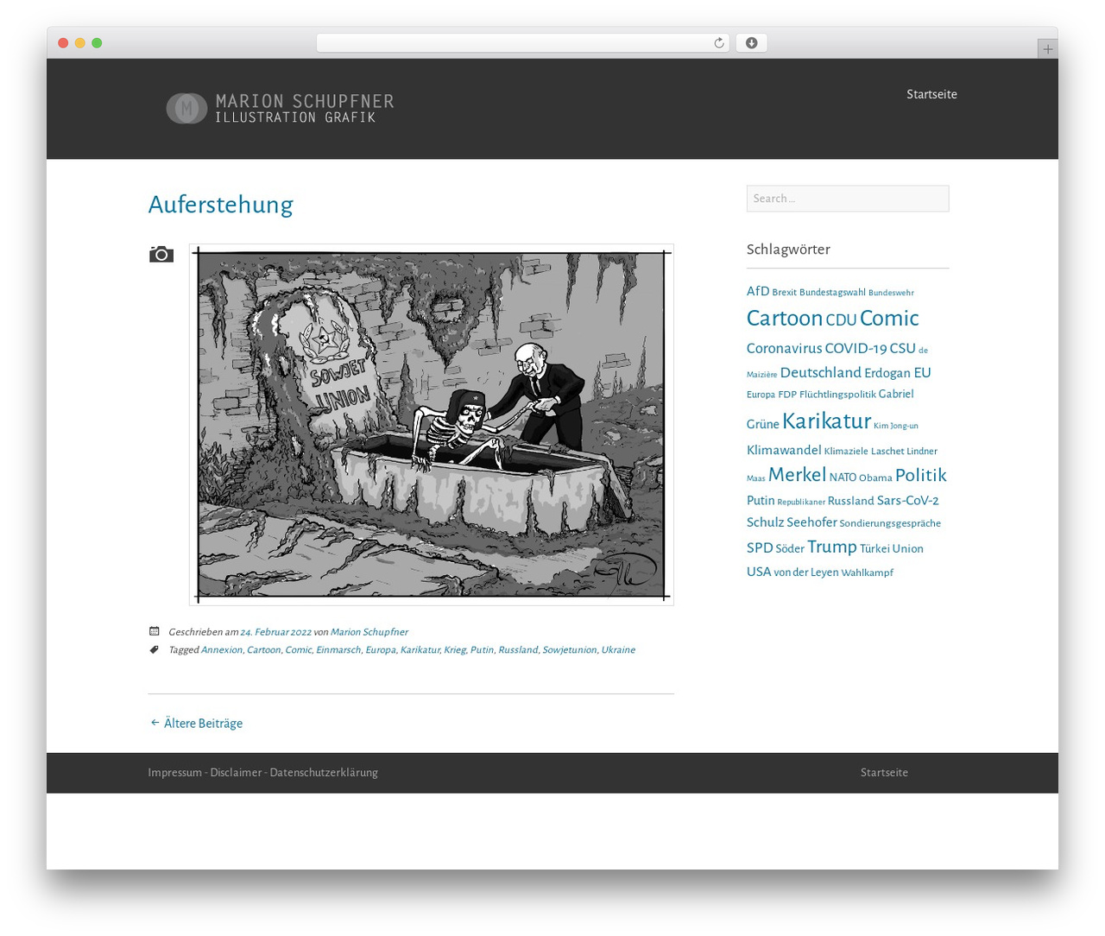Select AfD in the tag cloud

pos(758,291)
